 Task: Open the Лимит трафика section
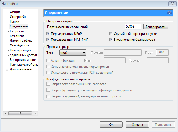click(21, 41)
